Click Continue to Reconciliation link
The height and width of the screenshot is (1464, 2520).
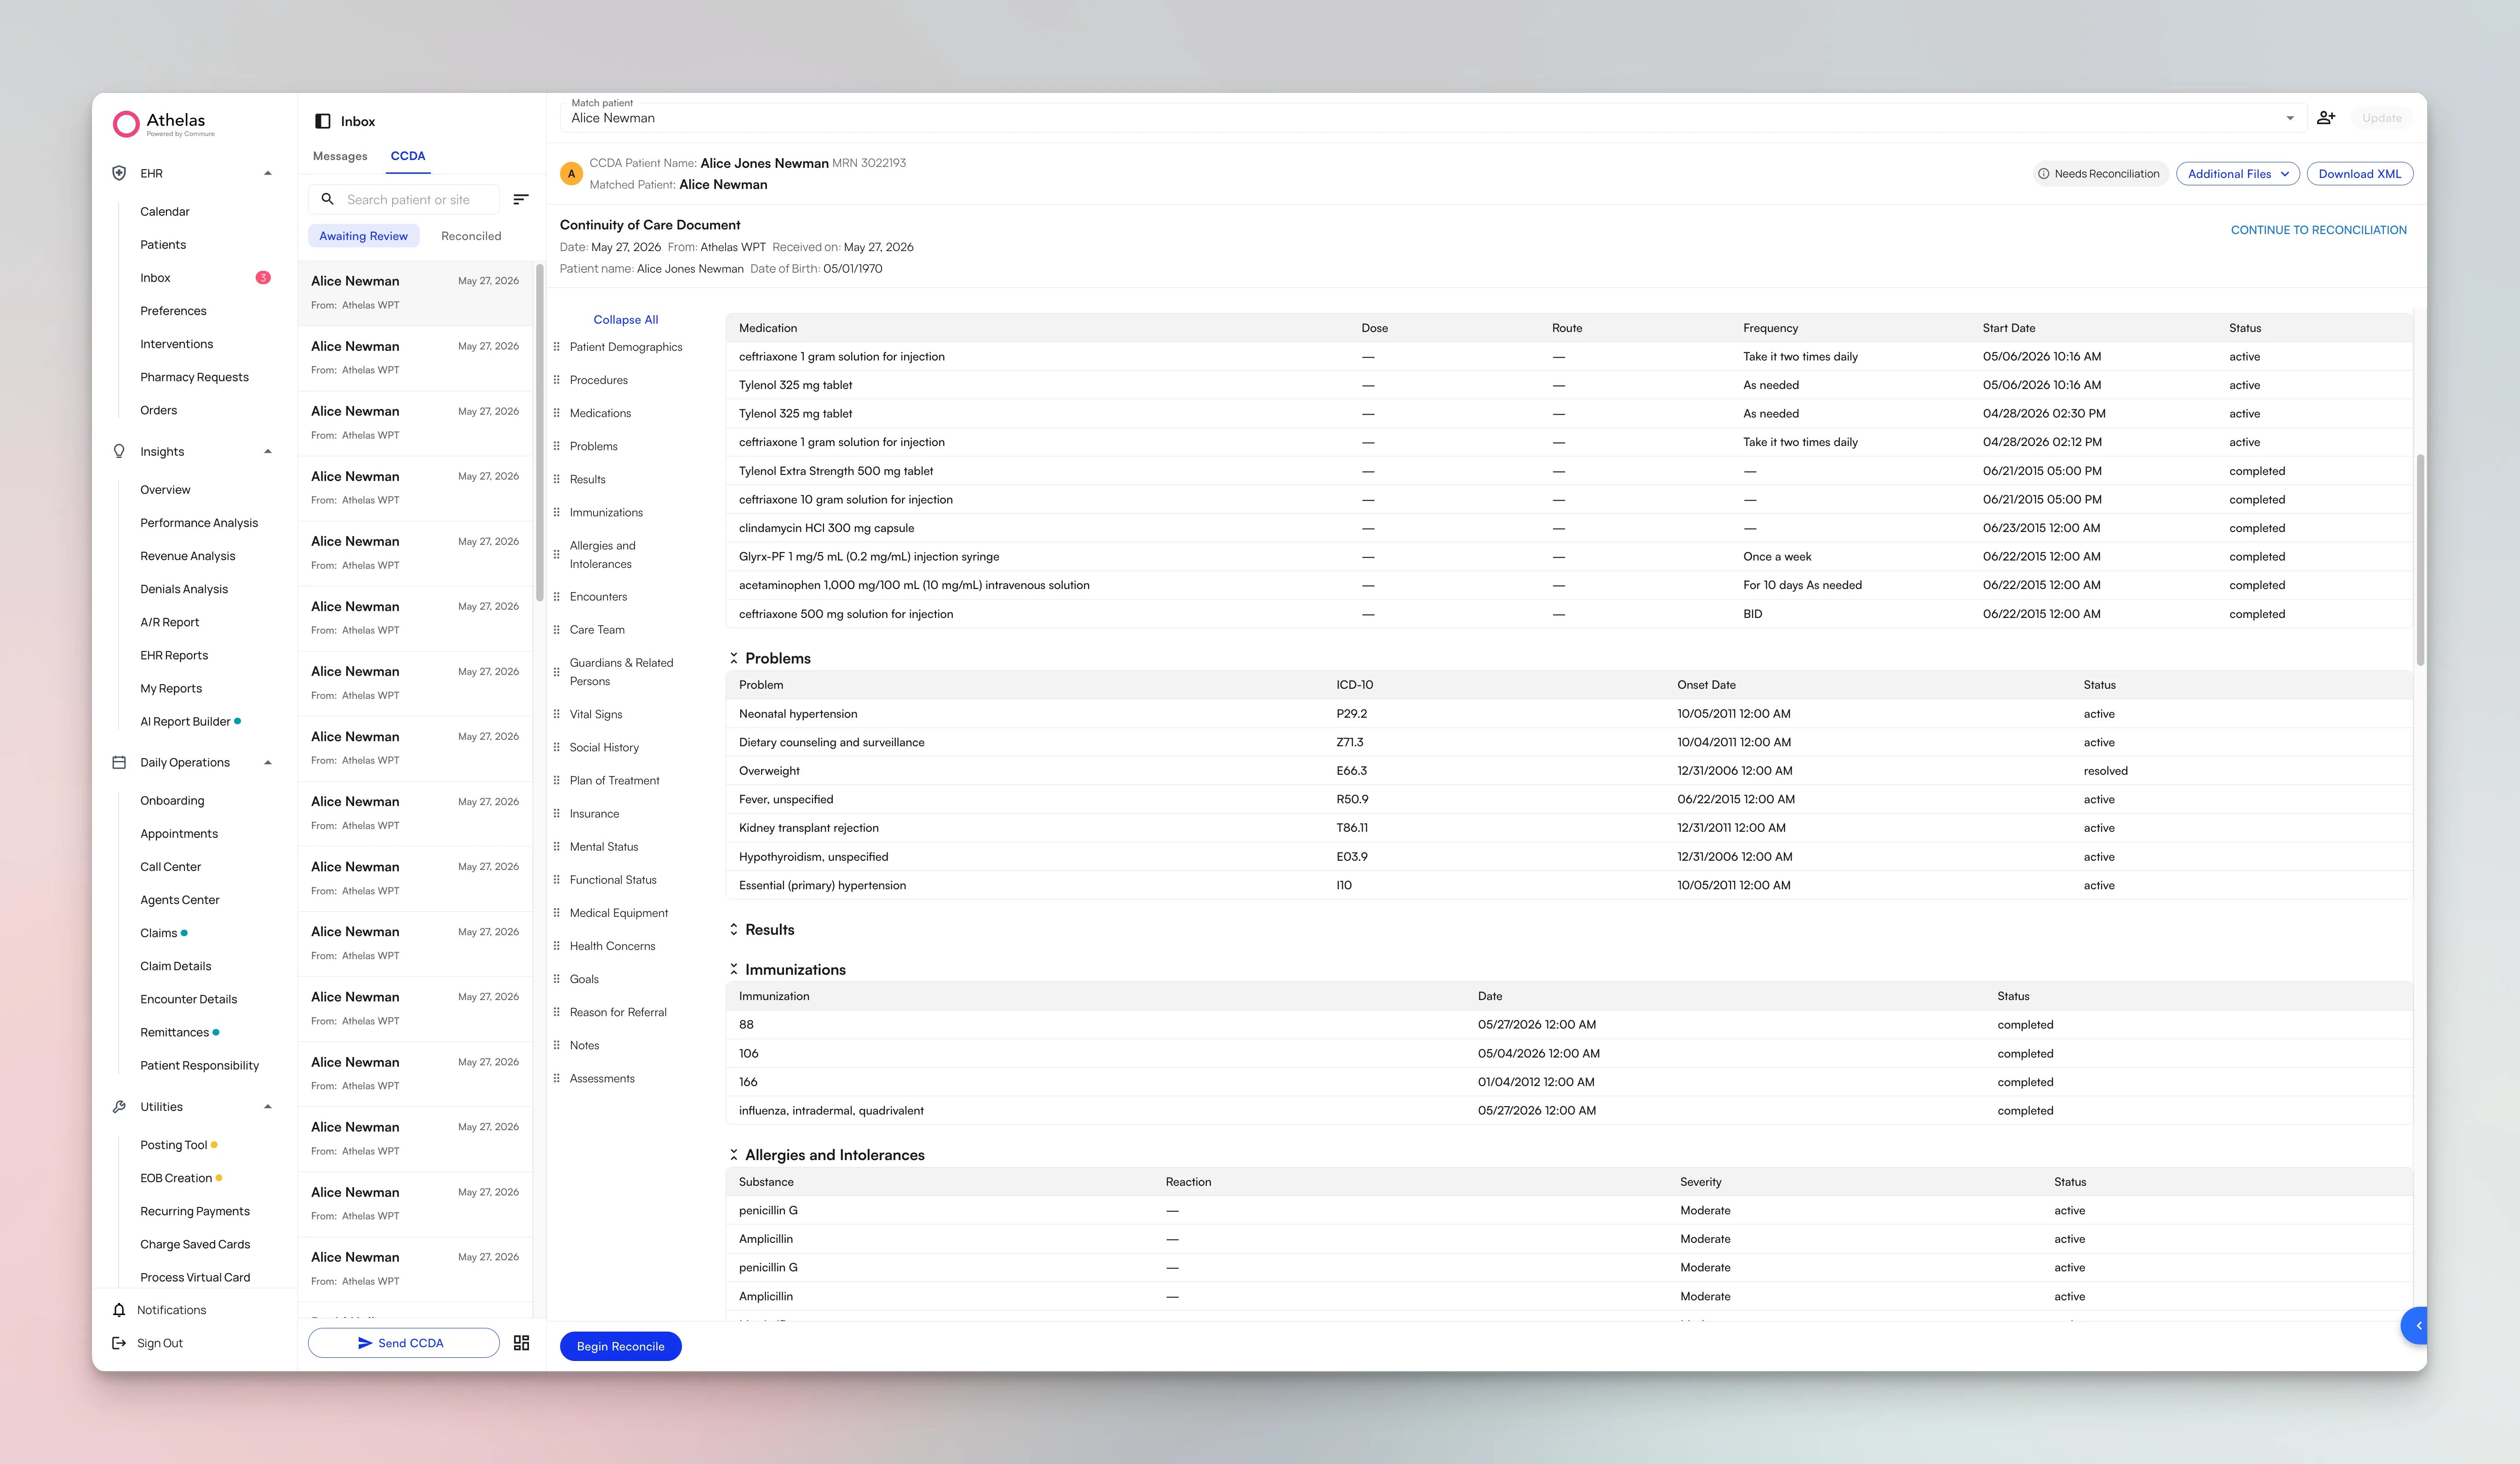tap(2318, 230)
